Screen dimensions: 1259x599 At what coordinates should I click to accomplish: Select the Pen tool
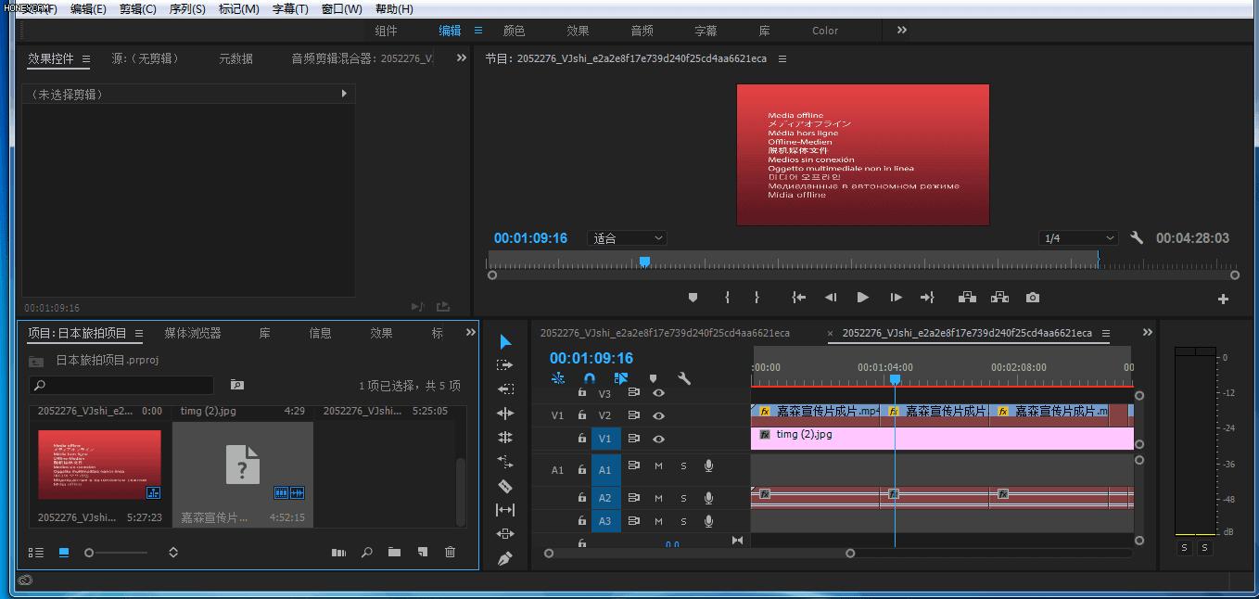pyautogui.click(x=505, y=558)
